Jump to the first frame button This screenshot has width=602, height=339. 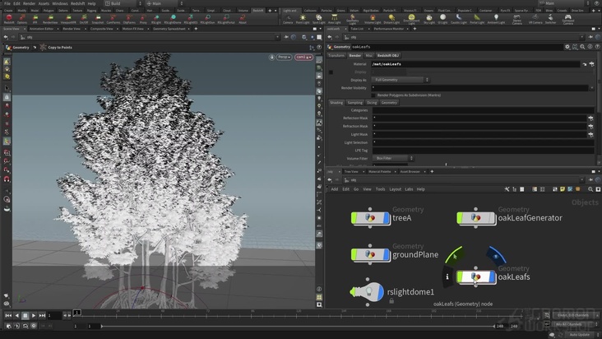coord(8,316)
